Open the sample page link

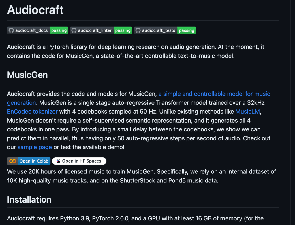point(35,147)
